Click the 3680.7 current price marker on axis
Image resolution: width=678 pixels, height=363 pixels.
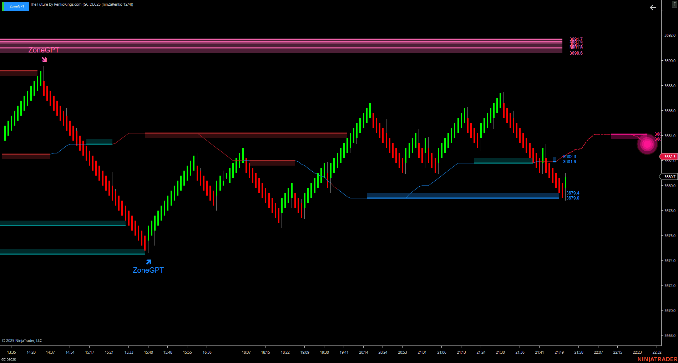pos(669,177)
